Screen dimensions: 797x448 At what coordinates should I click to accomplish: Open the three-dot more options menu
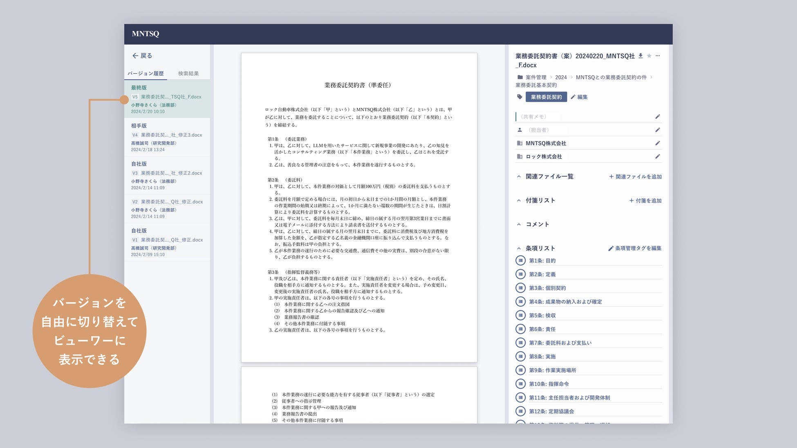pos(658,56)
